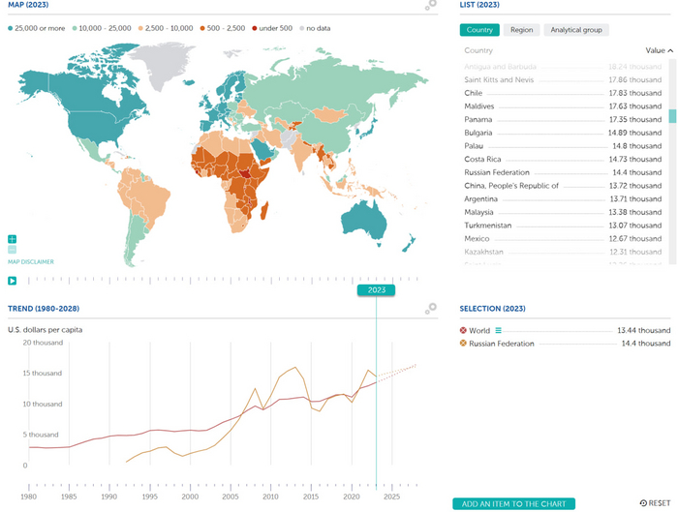Click the 2023 year marker on timeline

pos(376,289)
